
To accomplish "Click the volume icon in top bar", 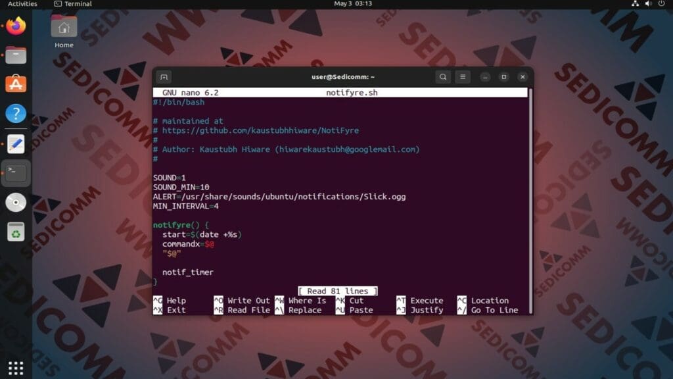I will (x=648, y=3).
